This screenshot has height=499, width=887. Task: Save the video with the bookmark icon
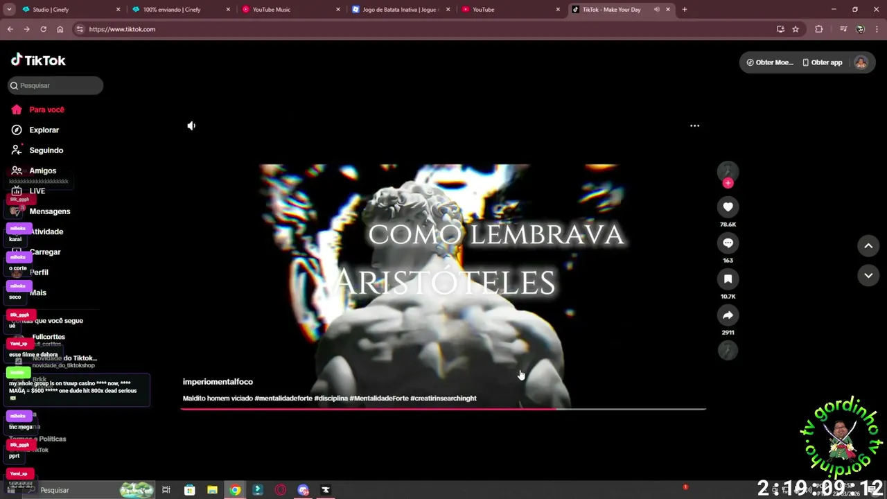click(x=728, y=279)
